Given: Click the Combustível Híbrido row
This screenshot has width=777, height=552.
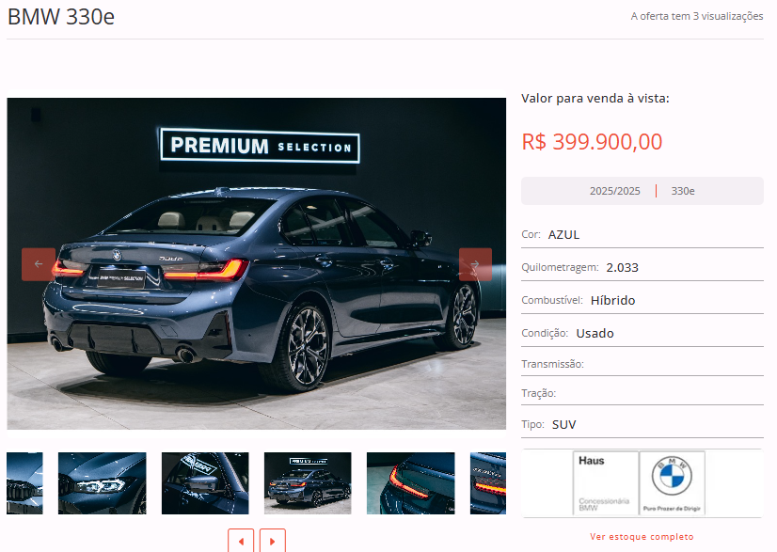Looking at the screenshot, I should [x=642, y=300].
